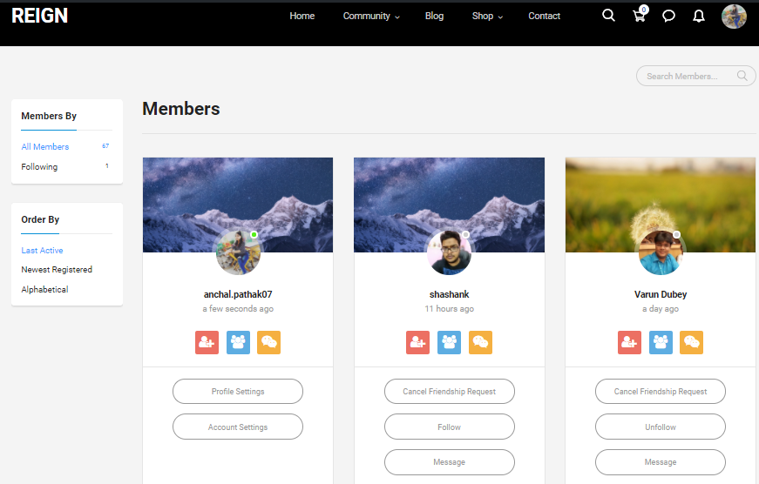Image resolution: width=759 pixels, height=484 pixels.
Task: Open the search icon in header
Action: [x=608, y=16]
